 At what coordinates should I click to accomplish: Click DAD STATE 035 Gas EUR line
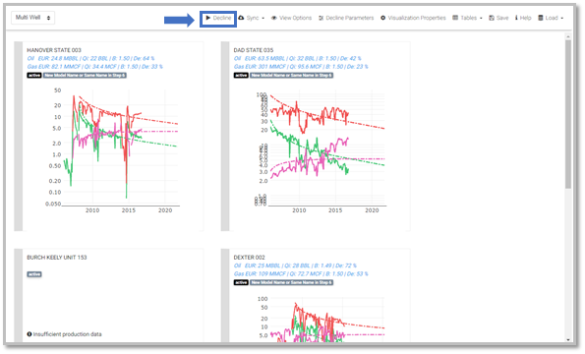click(x=301, y=67)
